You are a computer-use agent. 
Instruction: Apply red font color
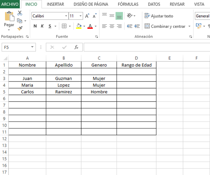click(x=90, y=26)
